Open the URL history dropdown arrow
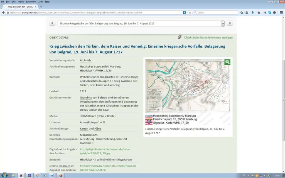The image size is (285, 178). (x=187, y=13)
